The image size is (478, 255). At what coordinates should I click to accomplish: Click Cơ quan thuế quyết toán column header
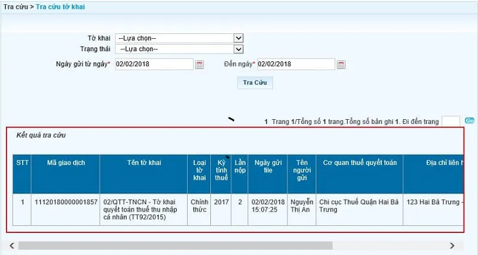(x=360, y=174)
